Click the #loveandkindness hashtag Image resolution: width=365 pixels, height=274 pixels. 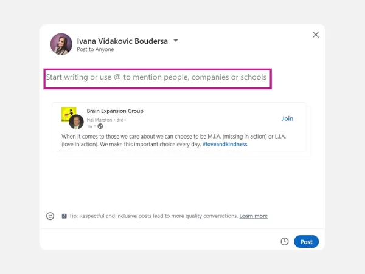224,145
